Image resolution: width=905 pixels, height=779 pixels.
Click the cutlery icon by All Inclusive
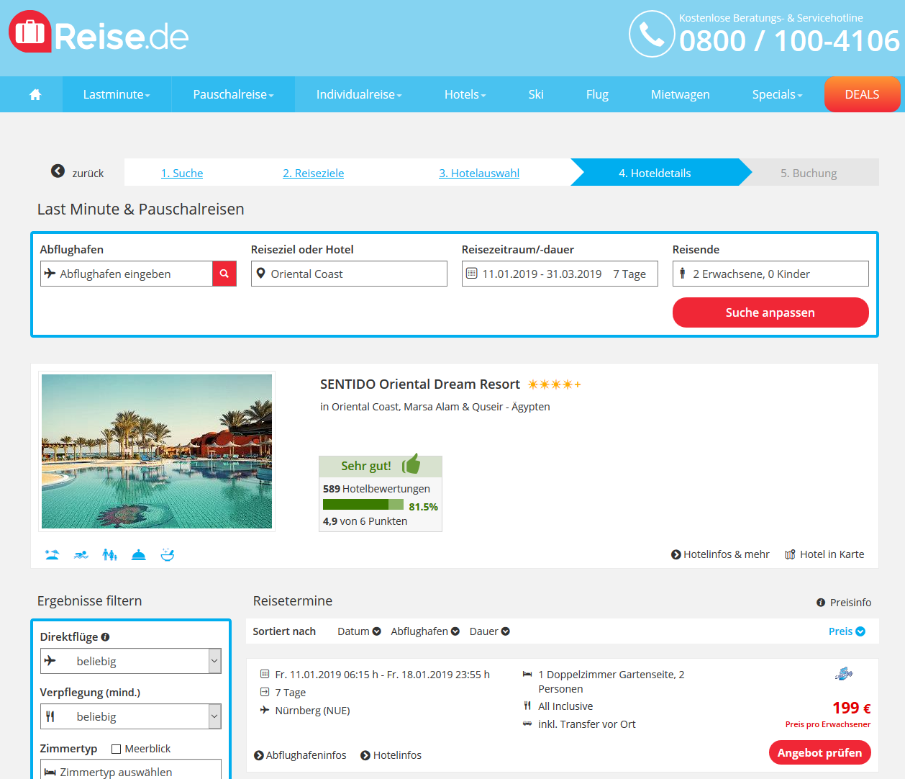[527, 706]
